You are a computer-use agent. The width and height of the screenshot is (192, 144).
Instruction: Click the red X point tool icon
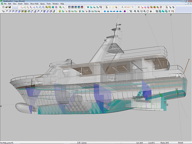click(21, 7)
